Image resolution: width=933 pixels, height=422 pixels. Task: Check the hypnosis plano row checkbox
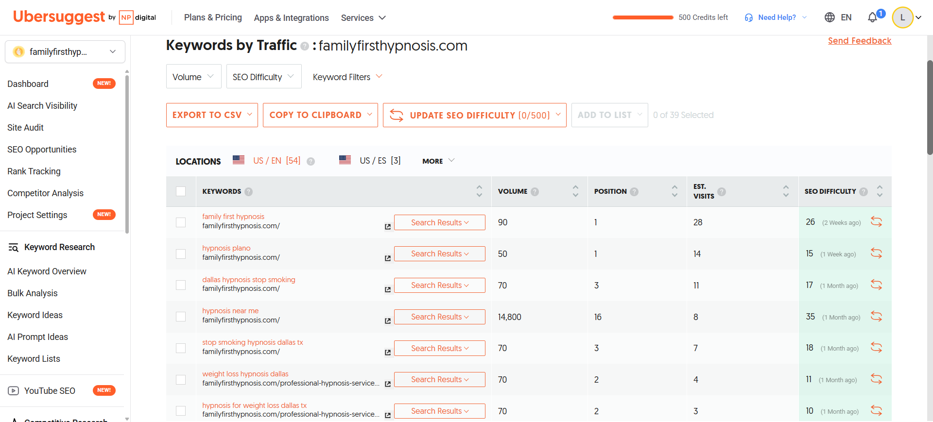click(181, 254)
